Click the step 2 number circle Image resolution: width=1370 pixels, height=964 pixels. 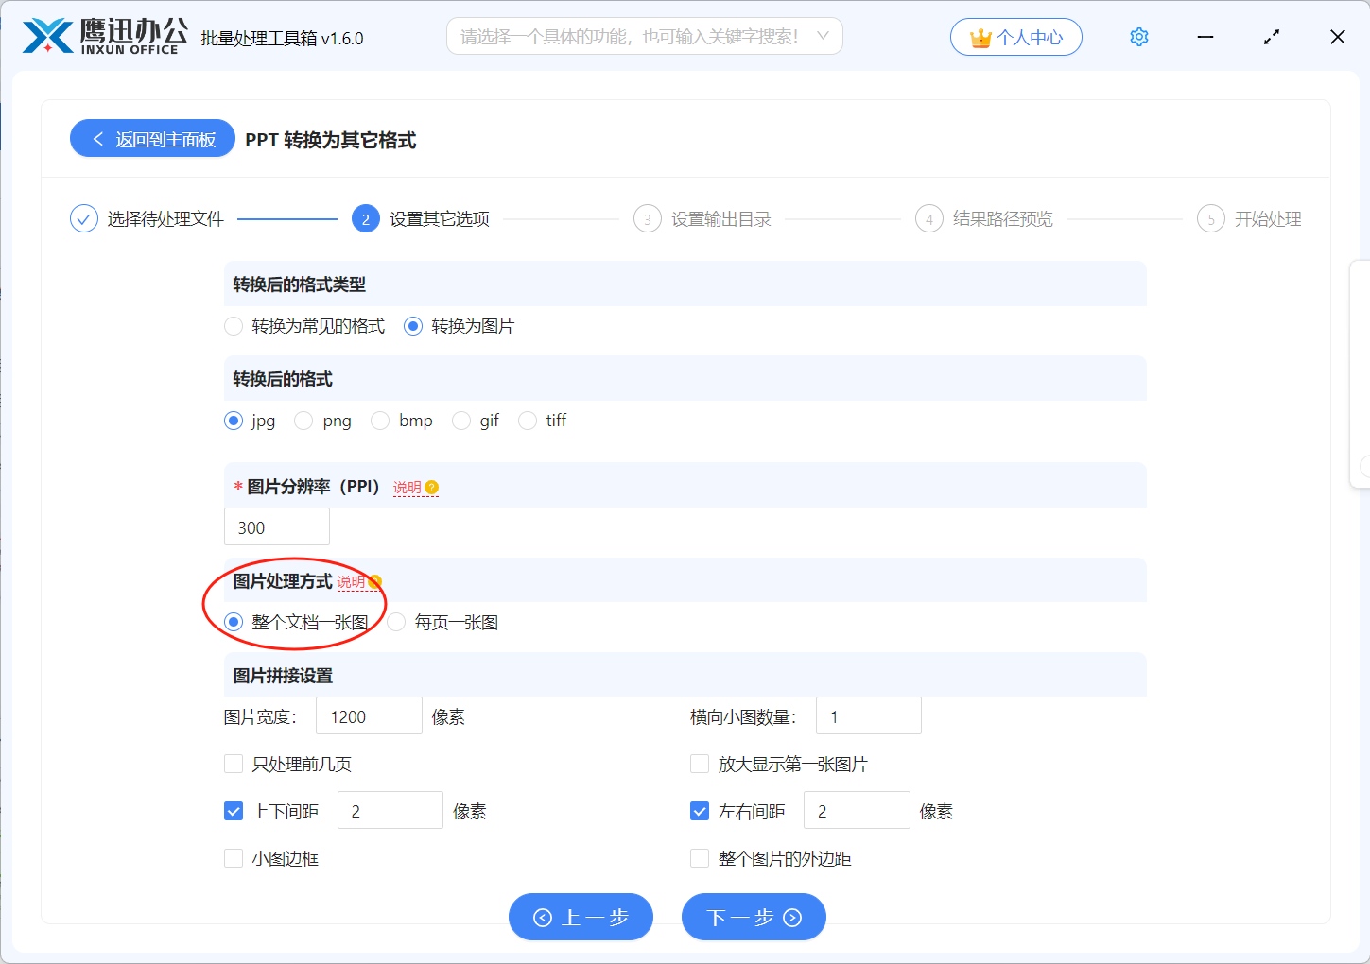pos(366,219)
